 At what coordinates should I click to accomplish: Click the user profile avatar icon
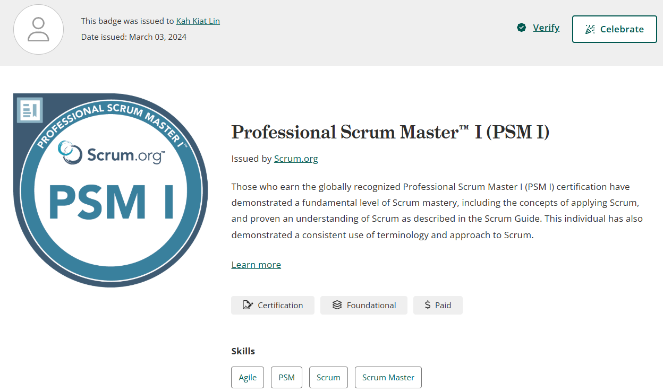(38, 29)
